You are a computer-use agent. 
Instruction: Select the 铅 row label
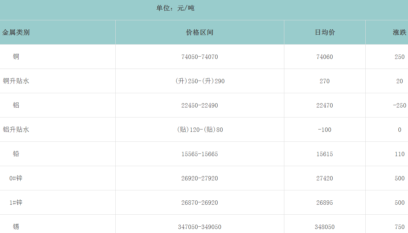click(16, 154)
